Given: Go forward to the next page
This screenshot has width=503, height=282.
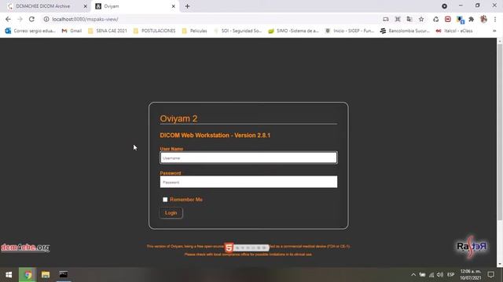Looking at the screenshot, I should tap(20, 19).
